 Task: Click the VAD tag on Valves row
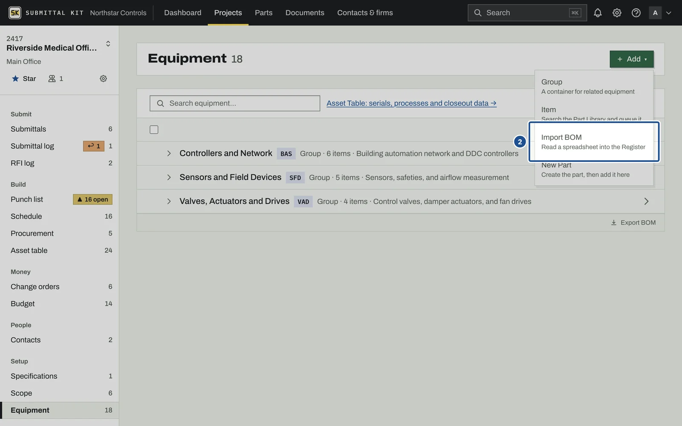(x=303, y=201)
